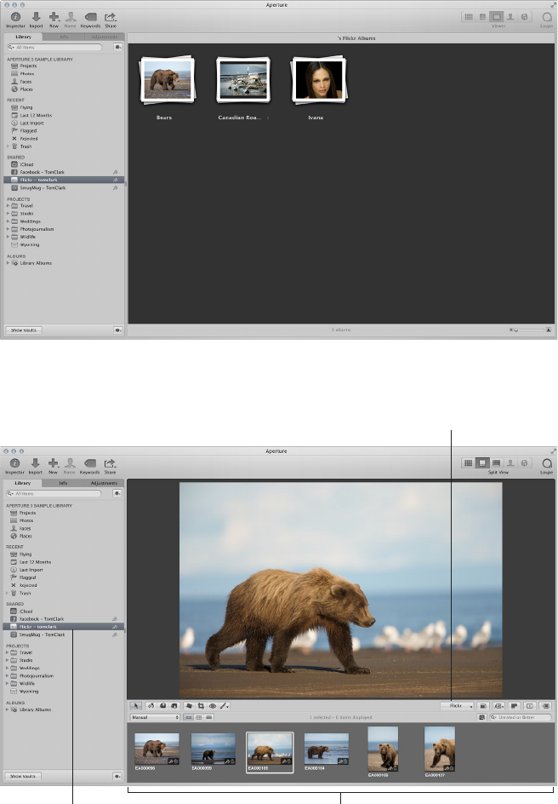Select the Rotate tool in the tool strip

(151, 706)
